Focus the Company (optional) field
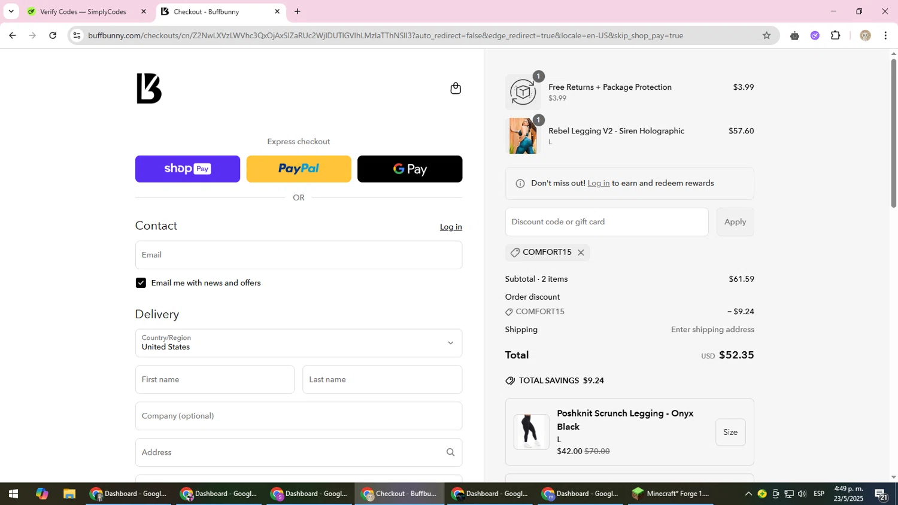Viewport: 898px width, 505px height. 299,416
